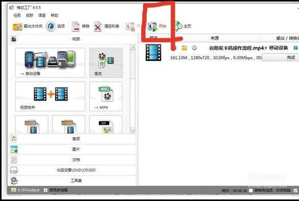
Task: Open the 主页 homepage toolbar button
Action: click(183, 27)
